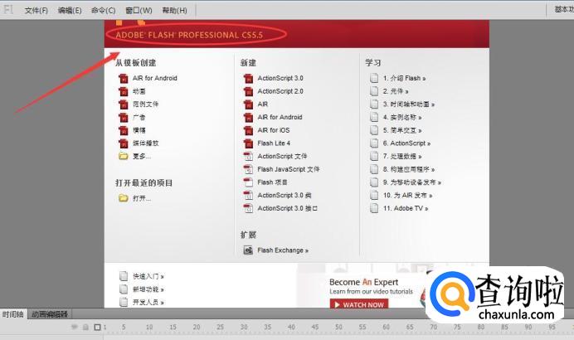
Task: Open the 窗口(W) menu
Action: [139, 10]
